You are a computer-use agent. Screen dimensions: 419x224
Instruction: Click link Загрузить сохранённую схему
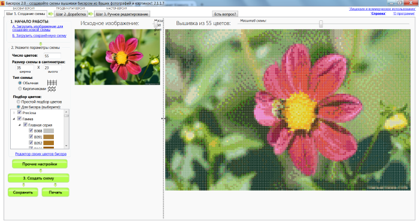click(40, 35)
